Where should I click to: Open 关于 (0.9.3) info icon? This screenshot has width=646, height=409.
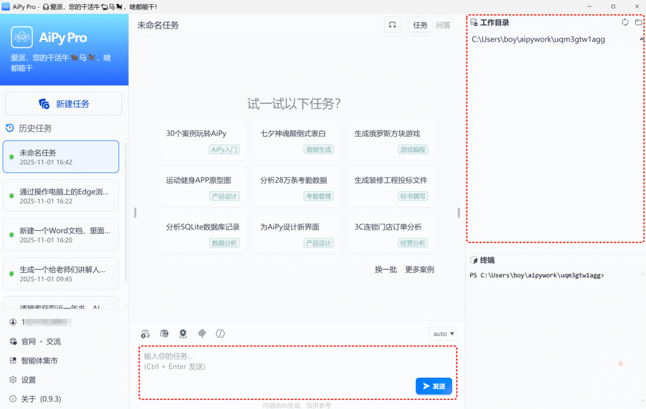click(x=13, y=399)
